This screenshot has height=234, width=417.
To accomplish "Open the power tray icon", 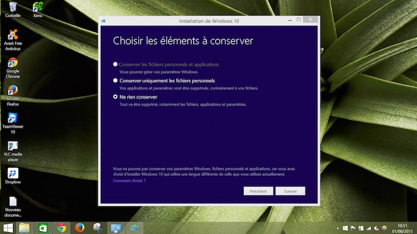I will point(361,228).
